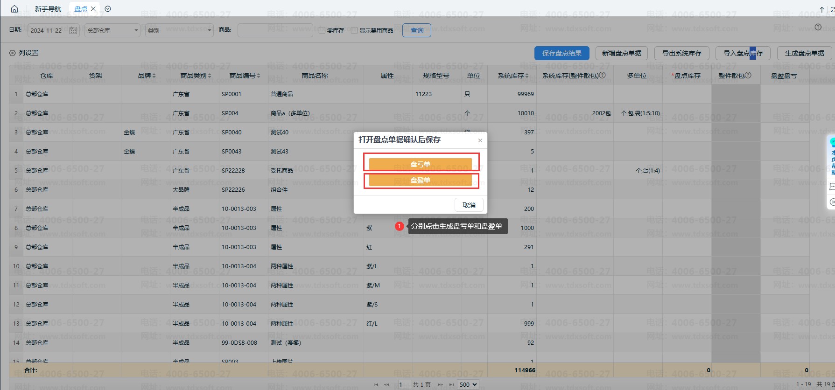Screen dimensions: 835x390
Task: Open the calendar icon in the date field
Action: [73, 30]
